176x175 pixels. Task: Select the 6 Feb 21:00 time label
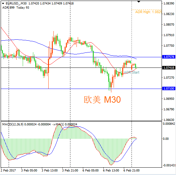(x=132, y=171)
